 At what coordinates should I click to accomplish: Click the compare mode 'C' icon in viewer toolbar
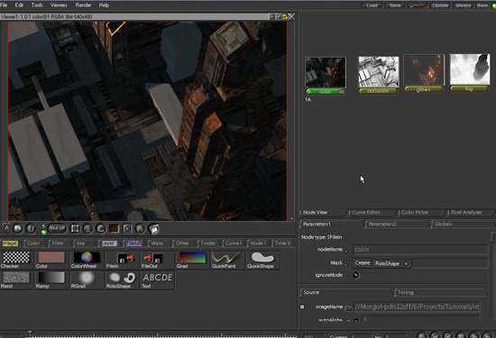[101, 229]
